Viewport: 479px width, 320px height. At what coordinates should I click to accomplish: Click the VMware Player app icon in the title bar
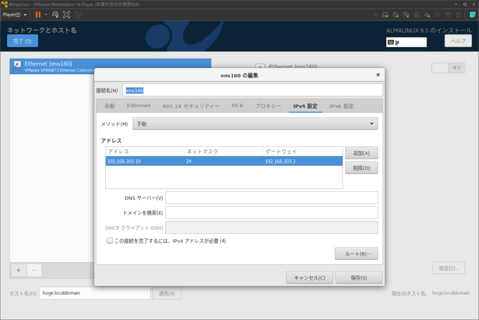pyautogui.click(x=4, y=4)
